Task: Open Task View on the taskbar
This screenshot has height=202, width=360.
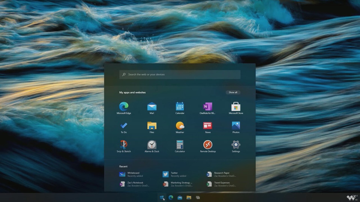Action: coord(198,198)
